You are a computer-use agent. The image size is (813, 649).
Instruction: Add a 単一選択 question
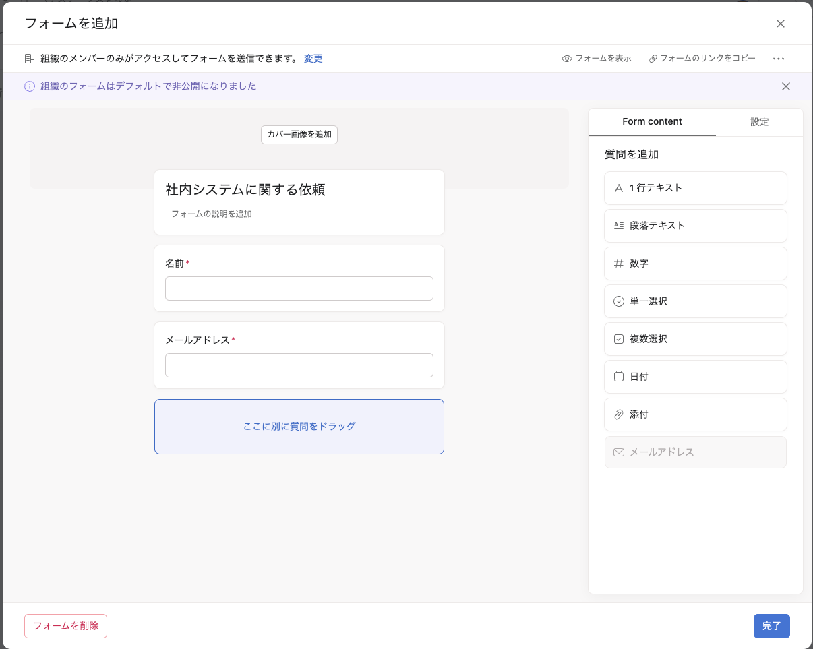pyautogui.click(x=696, y=301)
